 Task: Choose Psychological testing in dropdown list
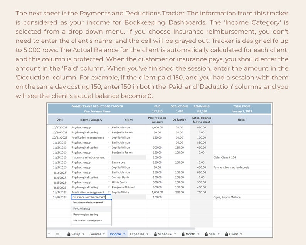tap(91, 215)
